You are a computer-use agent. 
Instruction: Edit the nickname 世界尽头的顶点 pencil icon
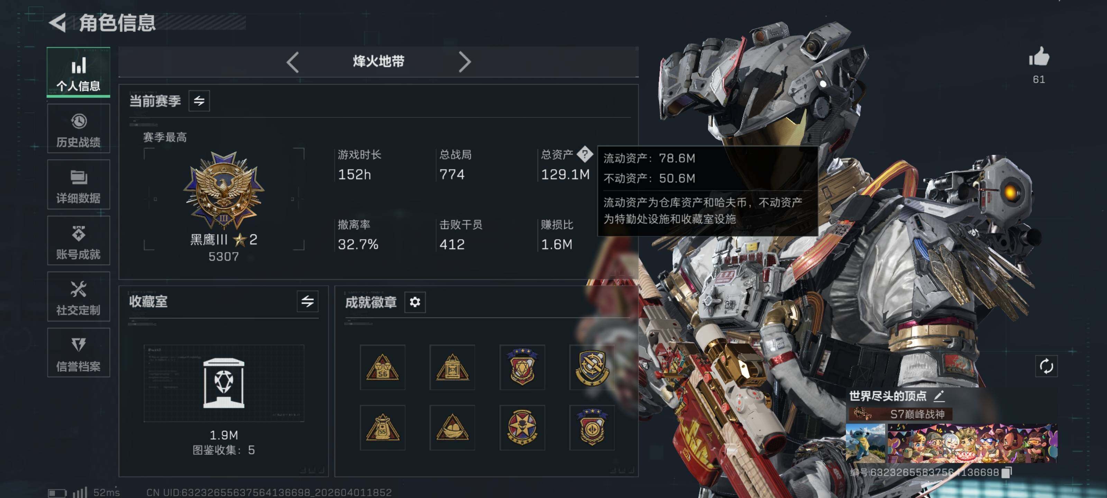tap(939, 396)
